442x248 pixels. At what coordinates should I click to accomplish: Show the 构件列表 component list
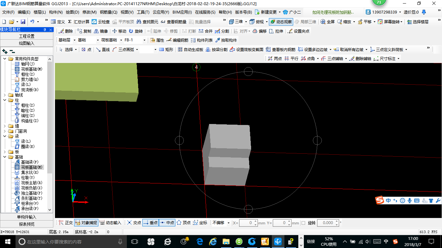click(202, 40)
